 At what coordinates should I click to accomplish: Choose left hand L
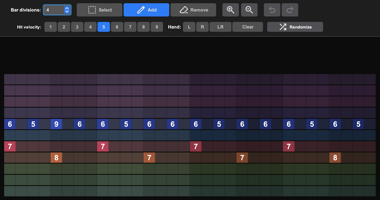coord(189,27)
